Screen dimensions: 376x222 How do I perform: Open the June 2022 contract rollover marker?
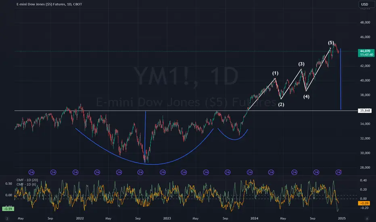pos(119,172)
